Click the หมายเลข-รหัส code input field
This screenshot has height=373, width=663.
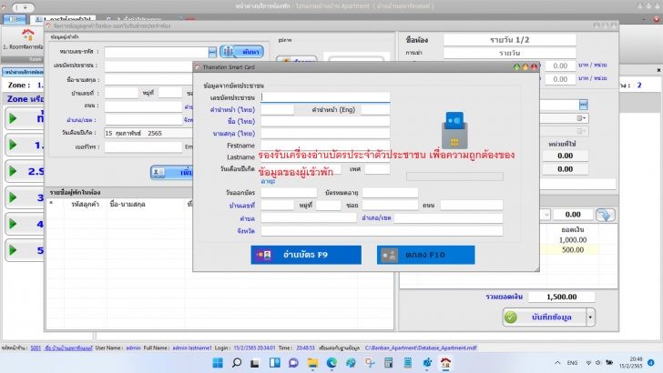[x=157, y=52]
